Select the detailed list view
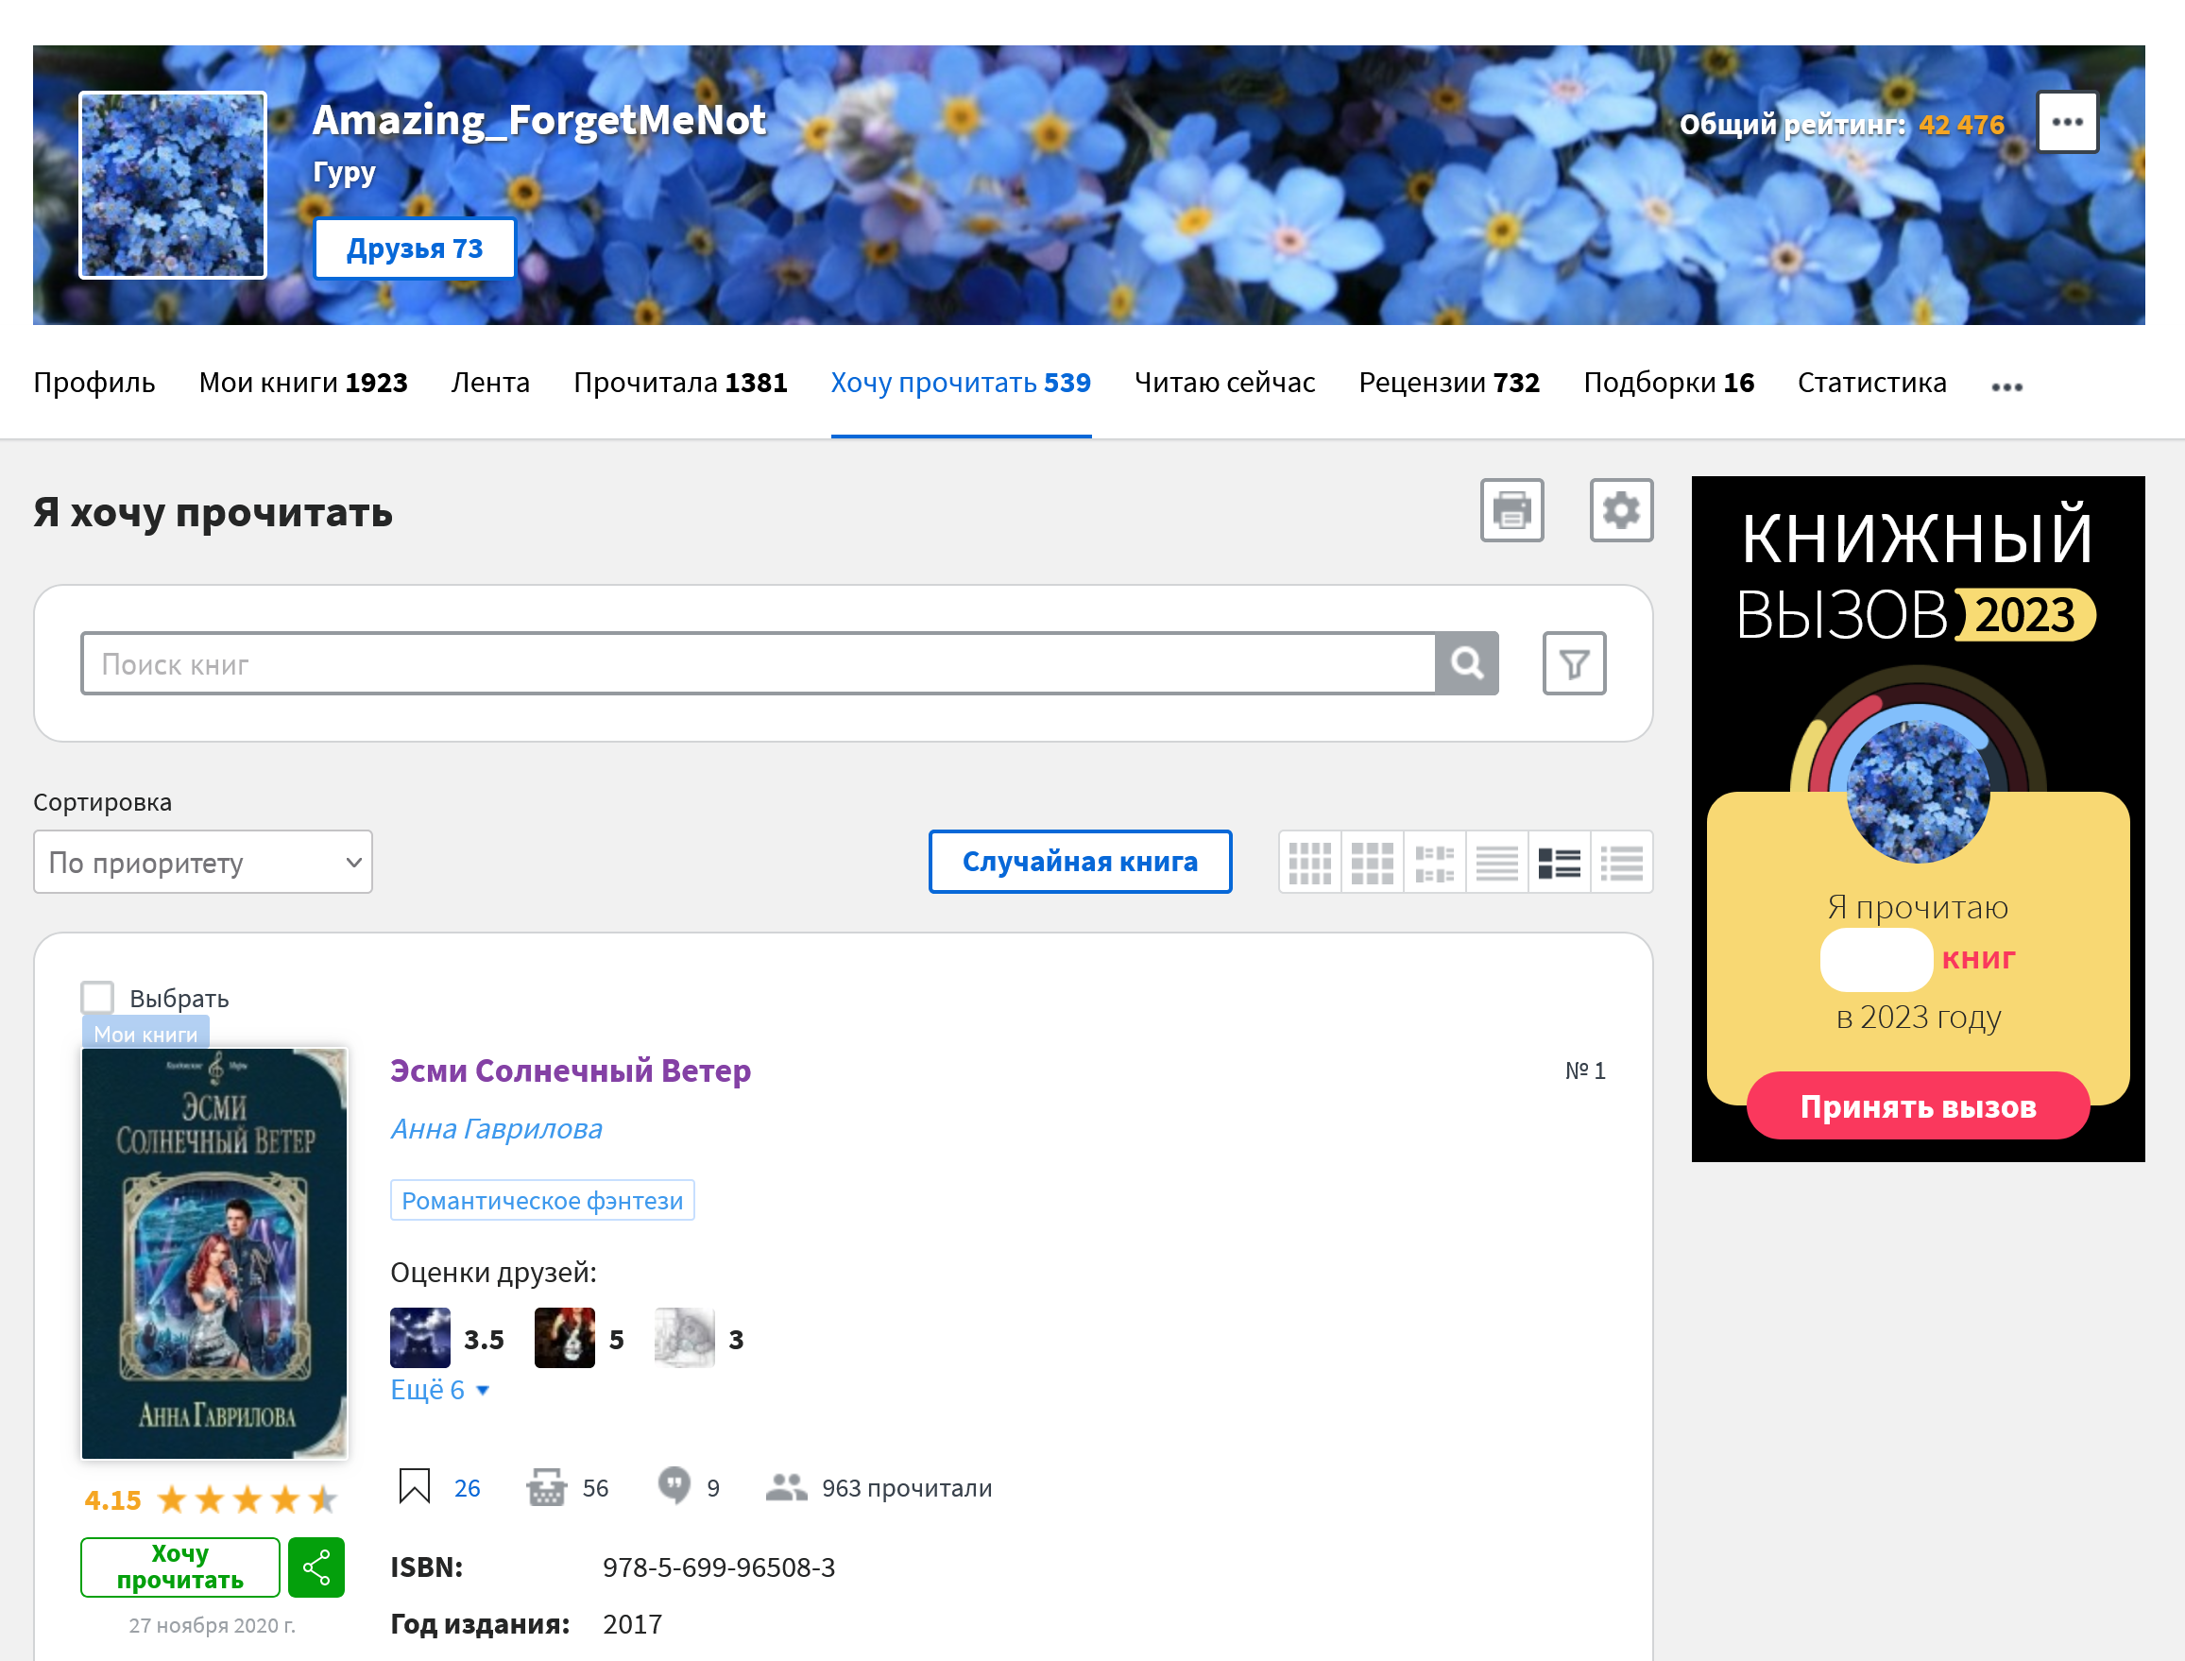The image size is (2185, 1661). 1559,862
